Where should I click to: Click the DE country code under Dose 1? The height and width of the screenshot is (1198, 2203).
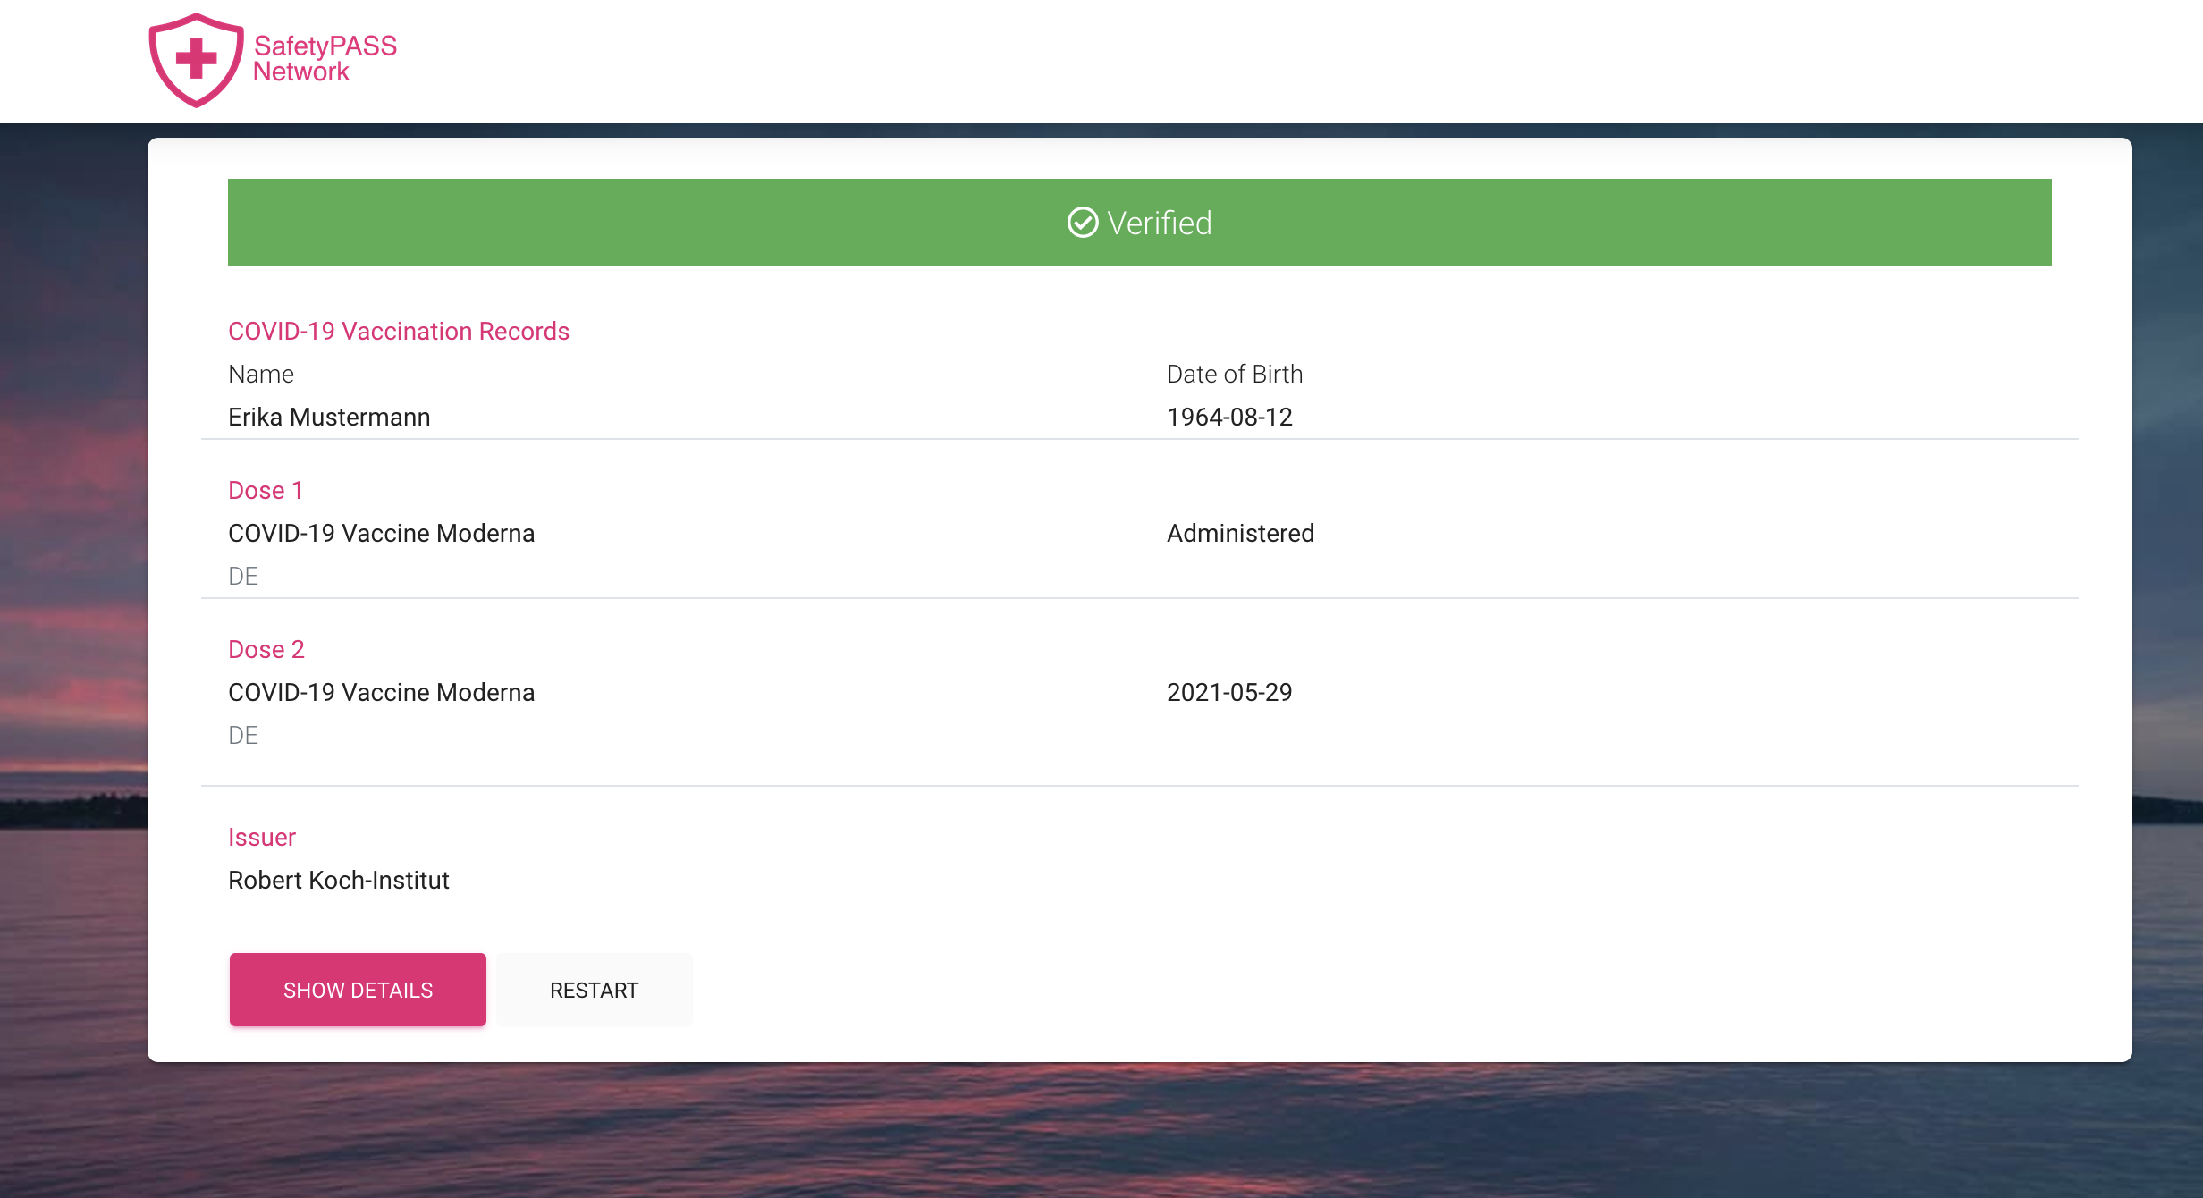click(243, 576)
